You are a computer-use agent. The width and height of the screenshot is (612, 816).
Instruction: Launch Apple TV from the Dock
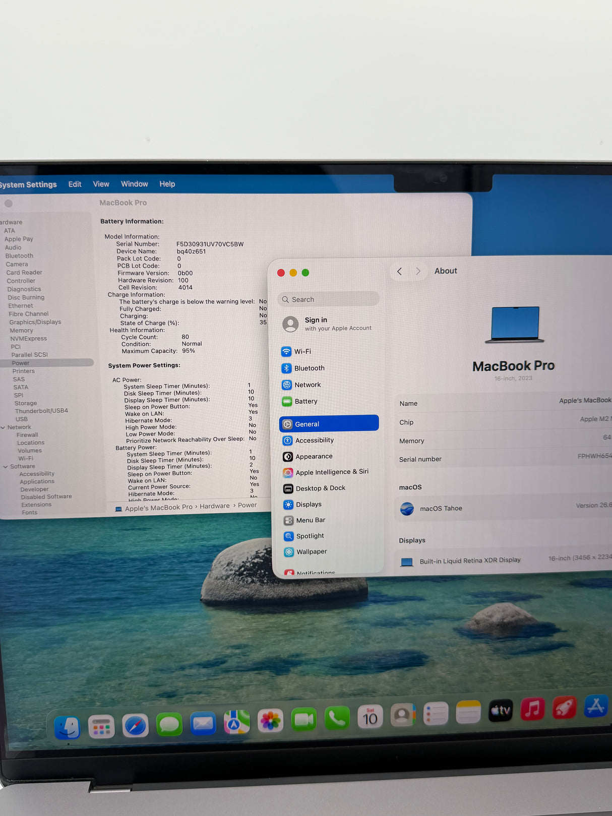point(501,710)
